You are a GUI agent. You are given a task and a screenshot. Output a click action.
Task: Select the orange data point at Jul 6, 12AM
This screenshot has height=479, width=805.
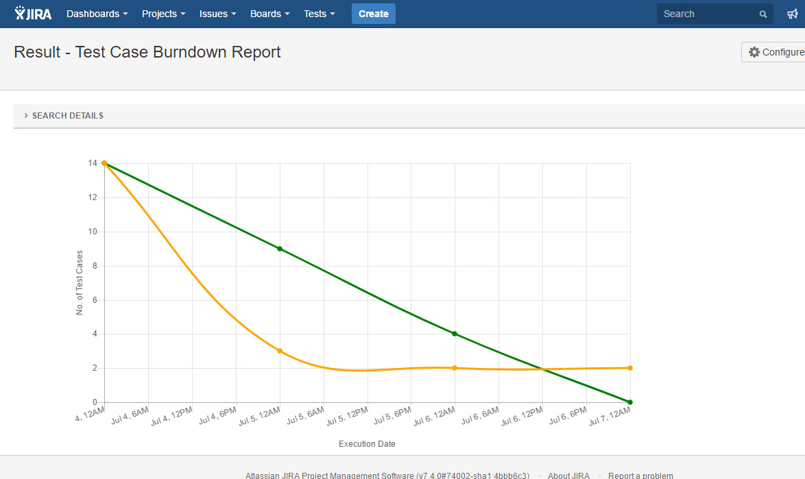(x=455, y=368)
